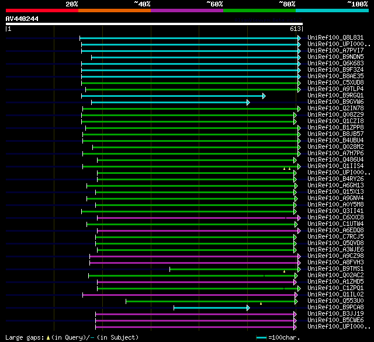Open hit UniRef100_Q8L831
This screenshot has height=342, width=374.
coord(335,37)
